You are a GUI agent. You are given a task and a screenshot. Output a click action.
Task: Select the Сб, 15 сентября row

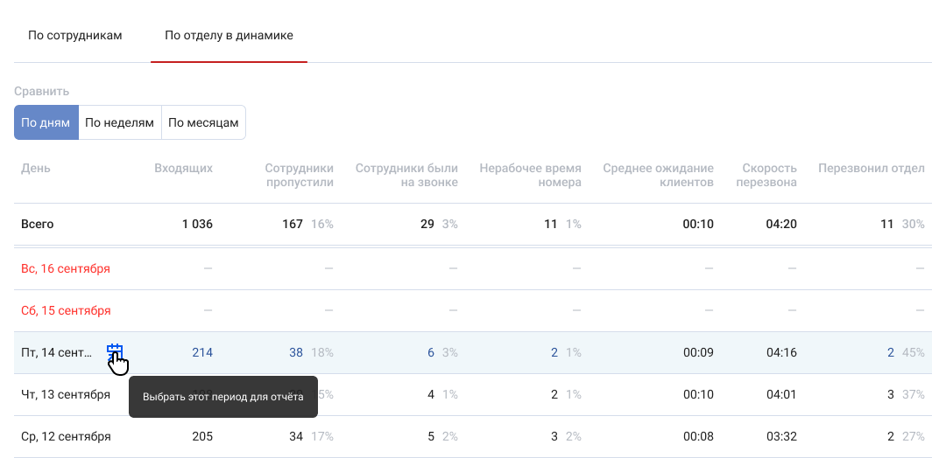click(66, 311)
